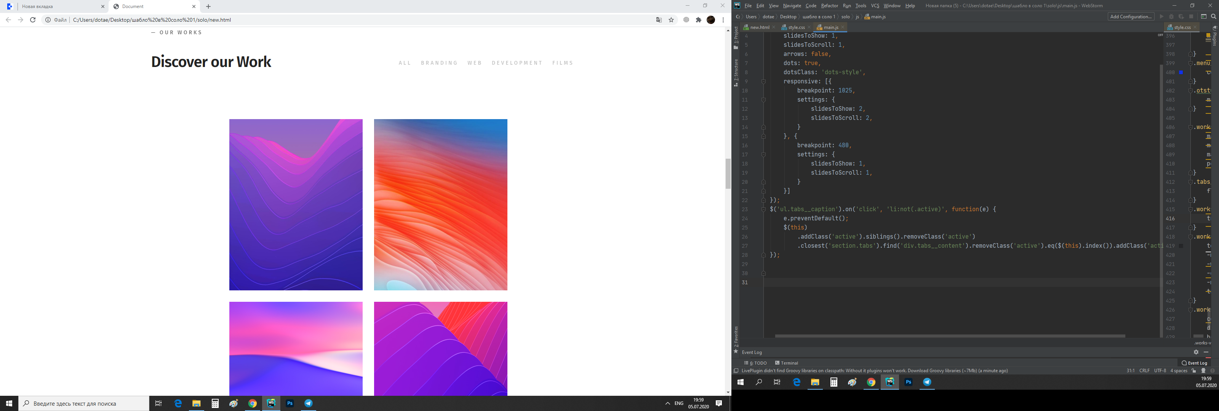Bookmark this page with the star icon
Screen dimensions: 1219x411
coord(671,20)
